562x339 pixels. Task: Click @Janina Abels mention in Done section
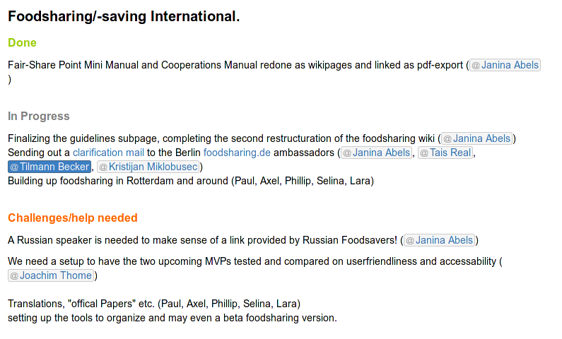coord(505,65)
